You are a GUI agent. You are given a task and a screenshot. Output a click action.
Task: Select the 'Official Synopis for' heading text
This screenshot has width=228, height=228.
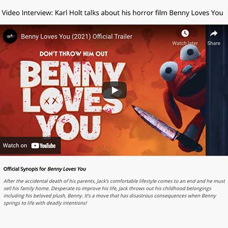pyautogui.click(x=25, y=169)
